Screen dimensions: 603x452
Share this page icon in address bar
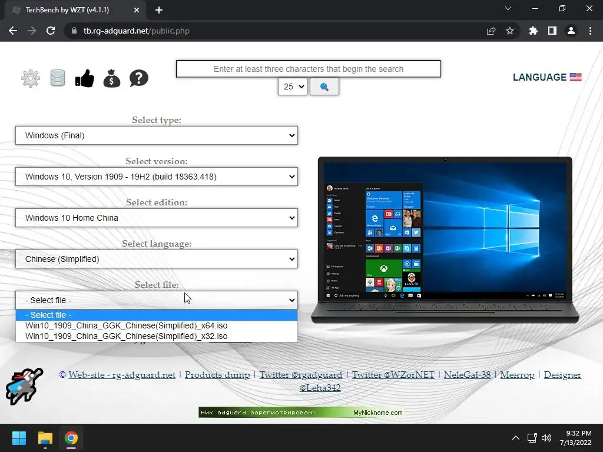491,31
